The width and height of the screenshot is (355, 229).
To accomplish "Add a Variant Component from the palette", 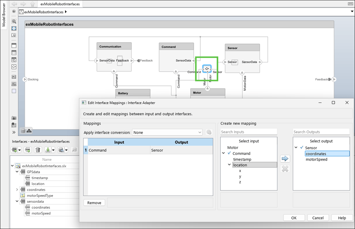I will (14, 60).
